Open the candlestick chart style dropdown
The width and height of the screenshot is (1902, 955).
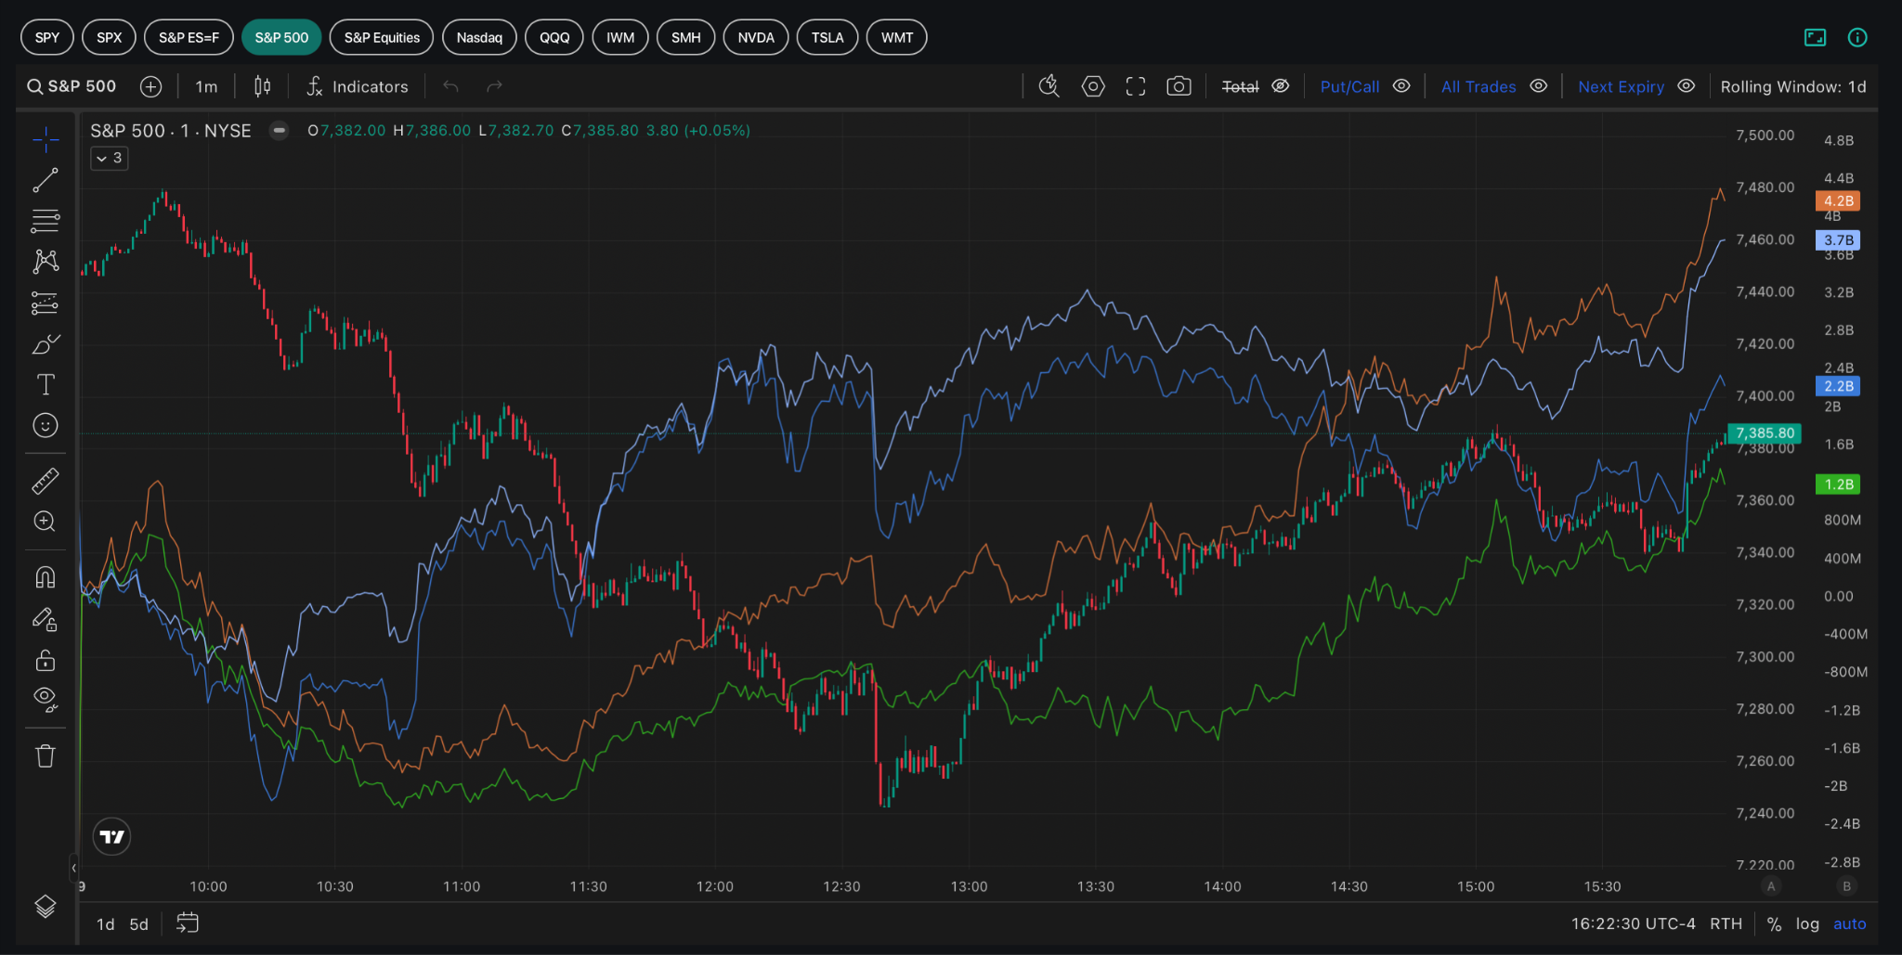[263, 86]
